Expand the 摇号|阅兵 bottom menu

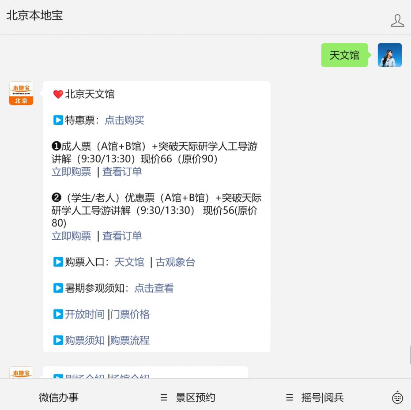coord(314,397)
